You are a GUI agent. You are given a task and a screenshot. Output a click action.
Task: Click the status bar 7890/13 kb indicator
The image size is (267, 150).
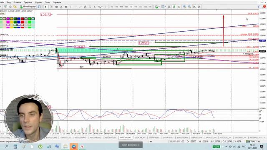(x=253, y=141)
